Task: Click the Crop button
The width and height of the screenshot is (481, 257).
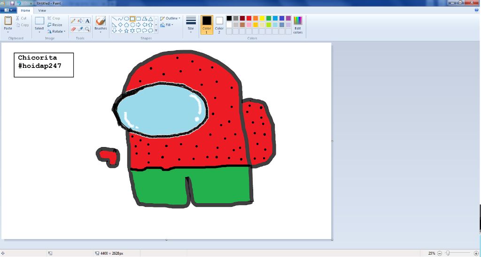Action: tap(54, 18)
